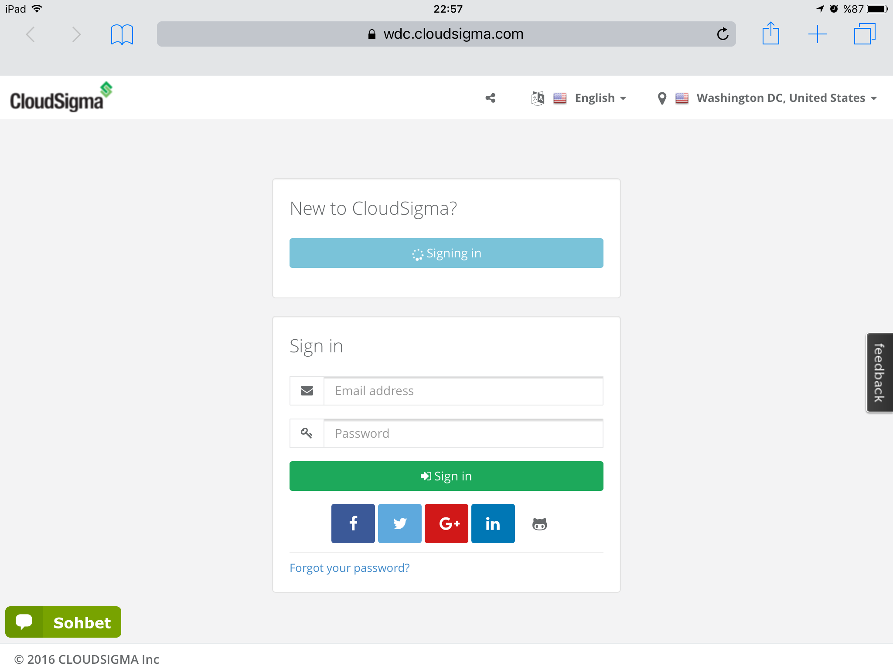Sign in with LinkedIn
The height and width of the screenshot is (669, 893).
point(493,524)
